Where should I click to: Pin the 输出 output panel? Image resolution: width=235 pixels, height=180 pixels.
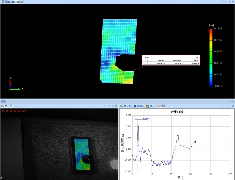tap(230, 101)
